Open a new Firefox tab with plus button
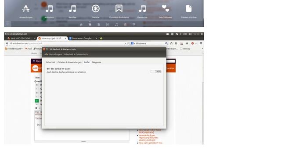 click(101, 38)
